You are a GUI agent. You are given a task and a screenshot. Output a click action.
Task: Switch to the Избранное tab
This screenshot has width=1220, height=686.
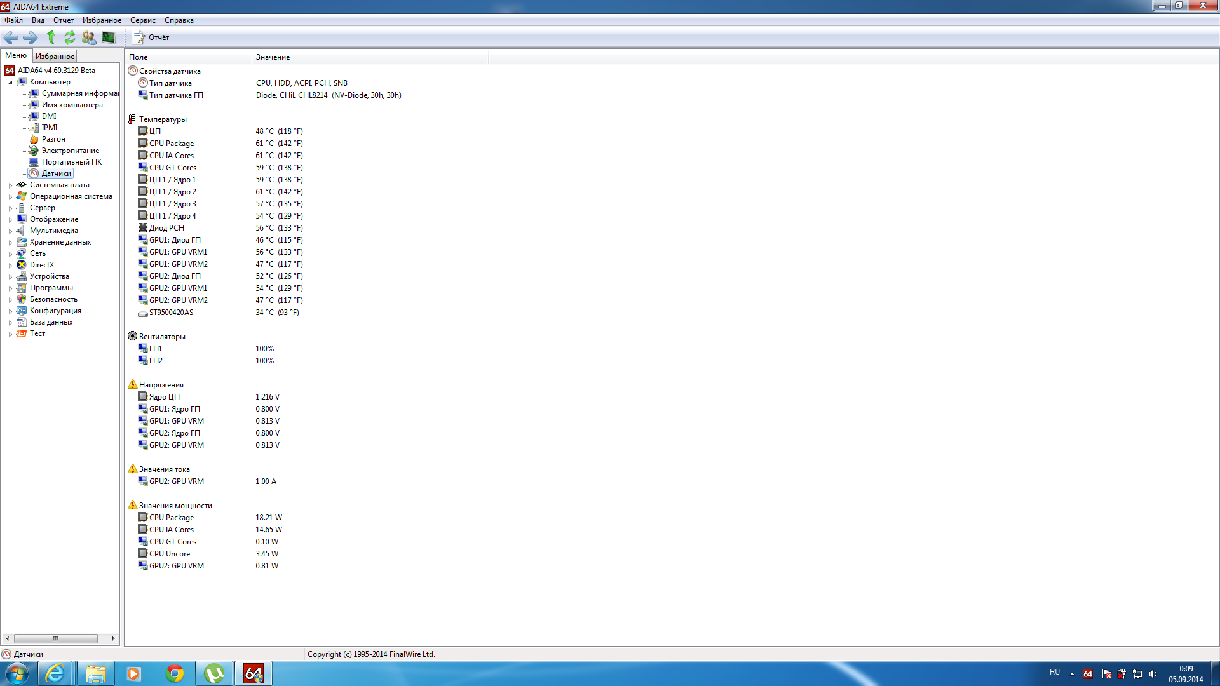tap(55, 57)
